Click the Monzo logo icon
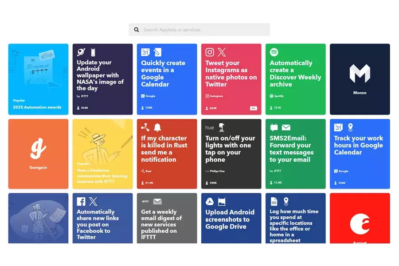 click(360, 73)
